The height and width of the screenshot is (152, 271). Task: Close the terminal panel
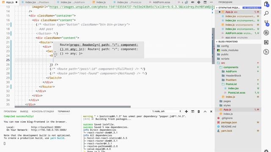211,111
